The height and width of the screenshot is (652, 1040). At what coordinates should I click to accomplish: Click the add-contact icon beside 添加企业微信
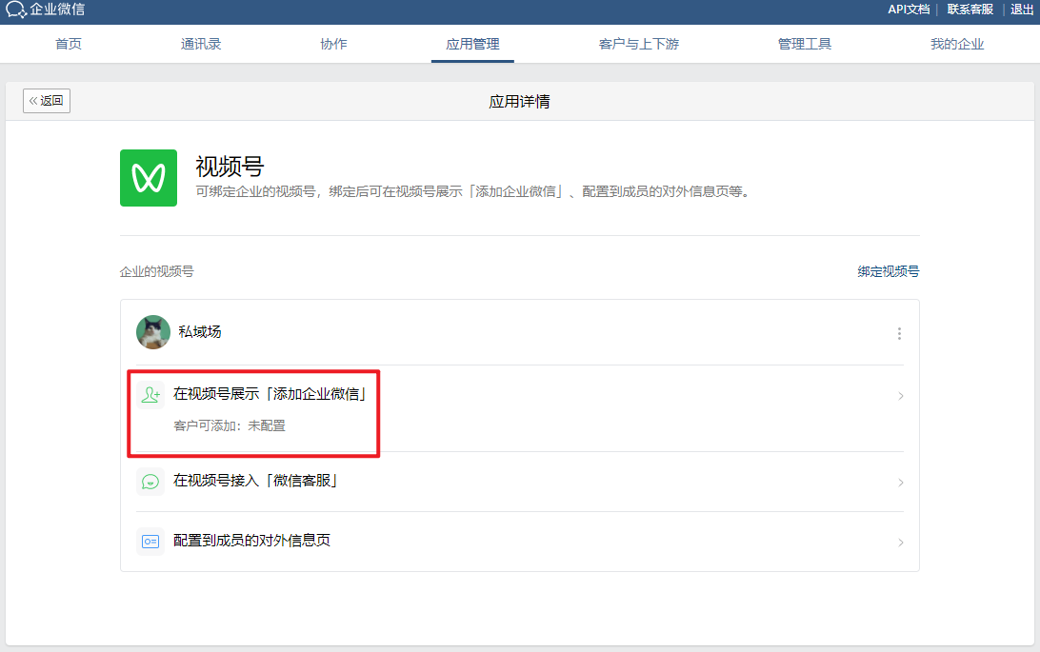pyautogui.click(x=150, y=395)
